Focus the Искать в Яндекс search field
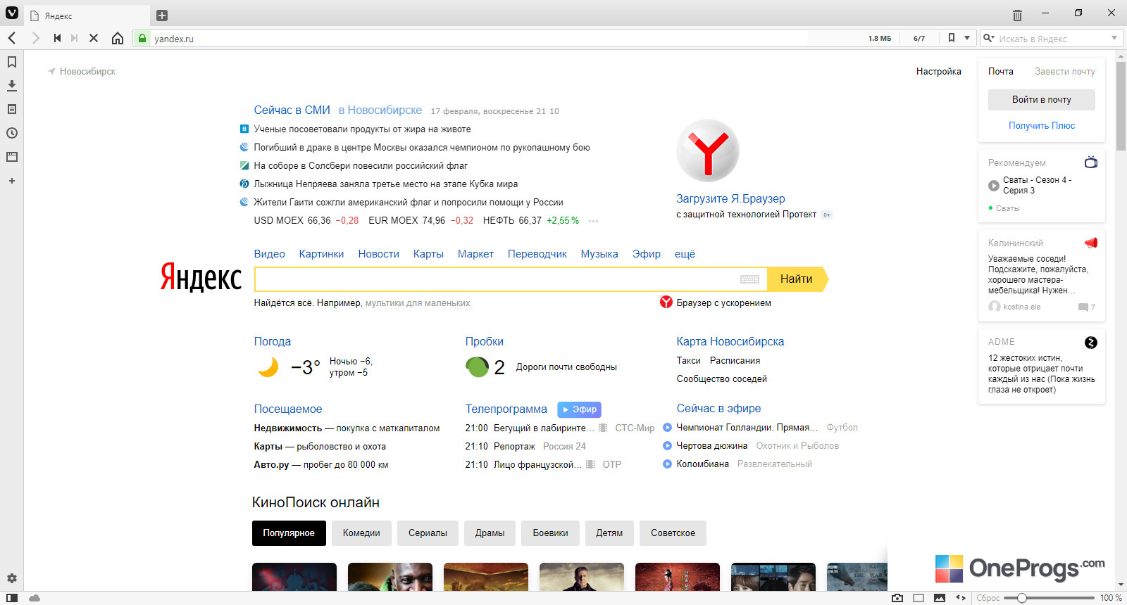This screenshot has height=605, width=1127. pos(1052,39)
